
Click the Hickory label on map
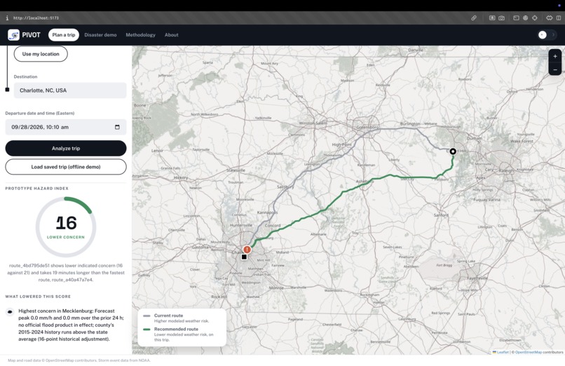click(x=181, y=177)
